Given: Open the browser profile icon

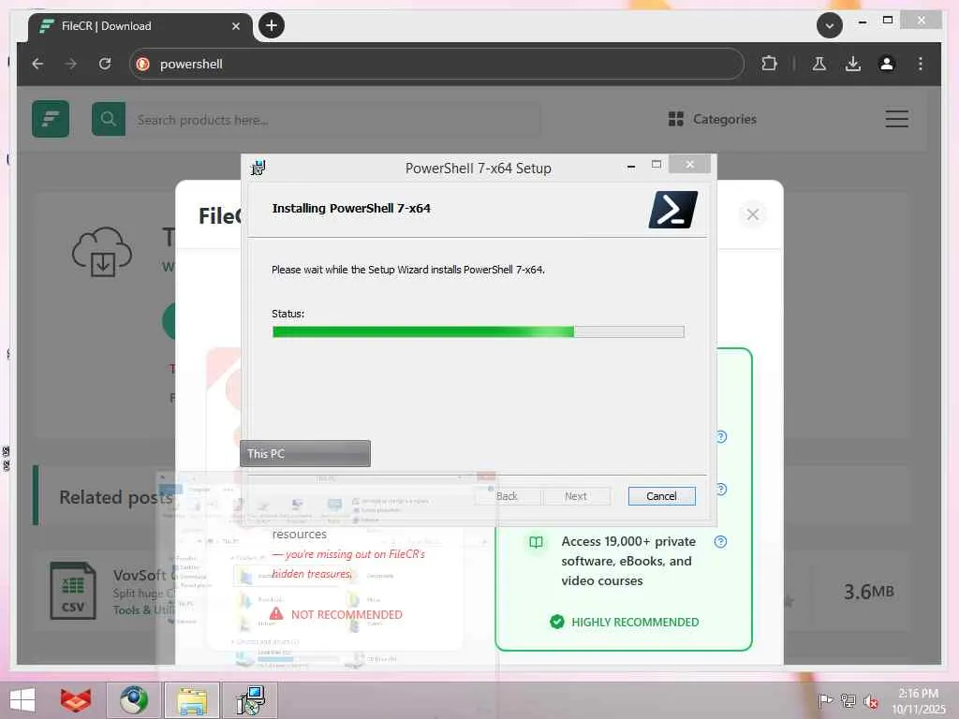Looking at the screenshot, I should click(887, 64).
